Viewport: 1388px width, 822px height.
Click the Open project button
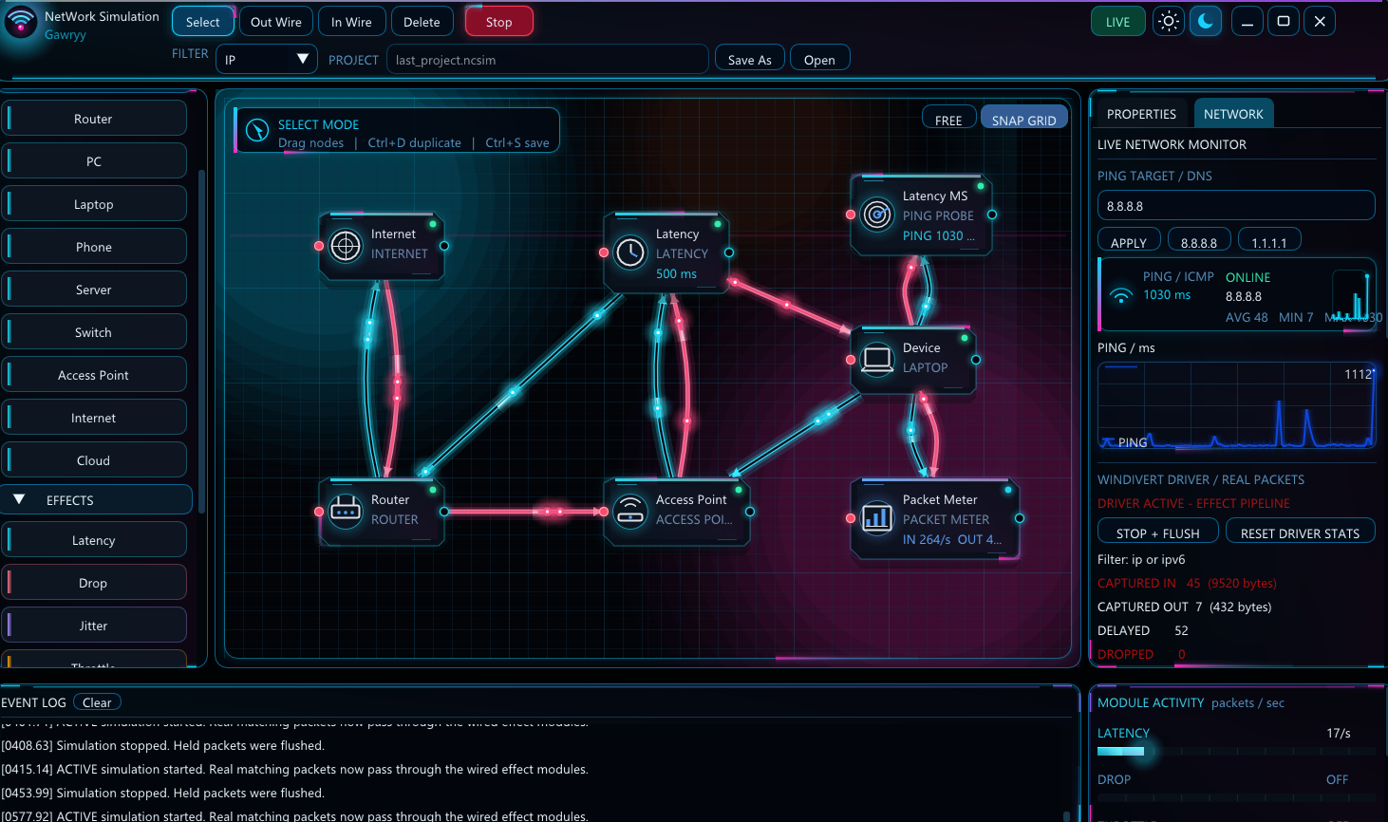pos(819,59)
